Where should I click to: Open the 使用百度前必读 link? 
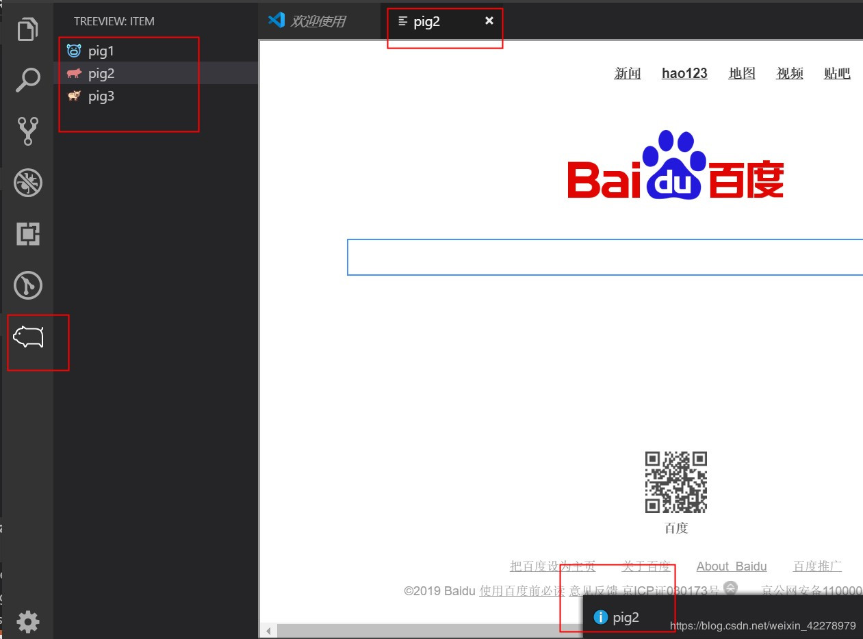[x=523, y=590]
